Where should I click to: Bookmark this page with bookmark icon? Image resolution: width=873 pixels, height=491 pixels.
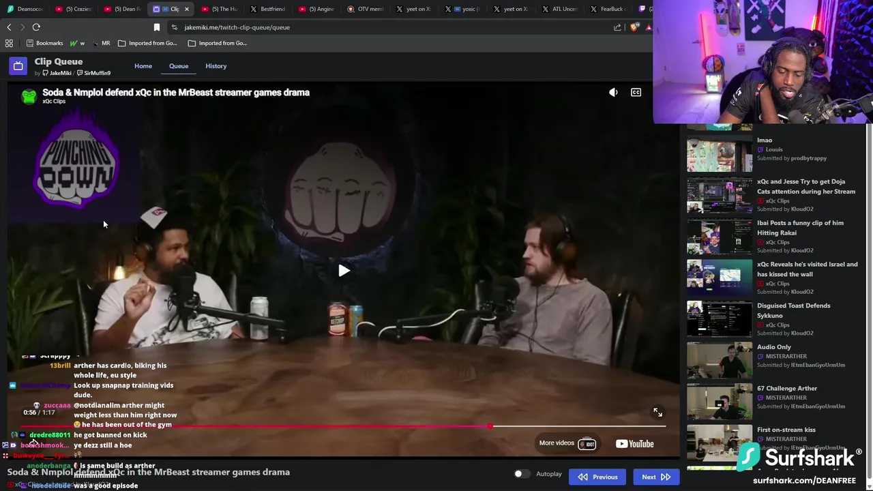click(x=157, y=27)
